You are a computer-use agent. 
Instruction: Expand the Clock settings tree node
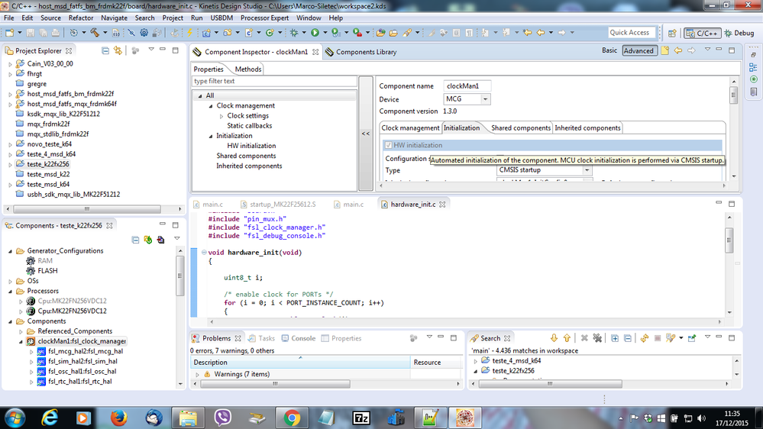coord(221,116)
